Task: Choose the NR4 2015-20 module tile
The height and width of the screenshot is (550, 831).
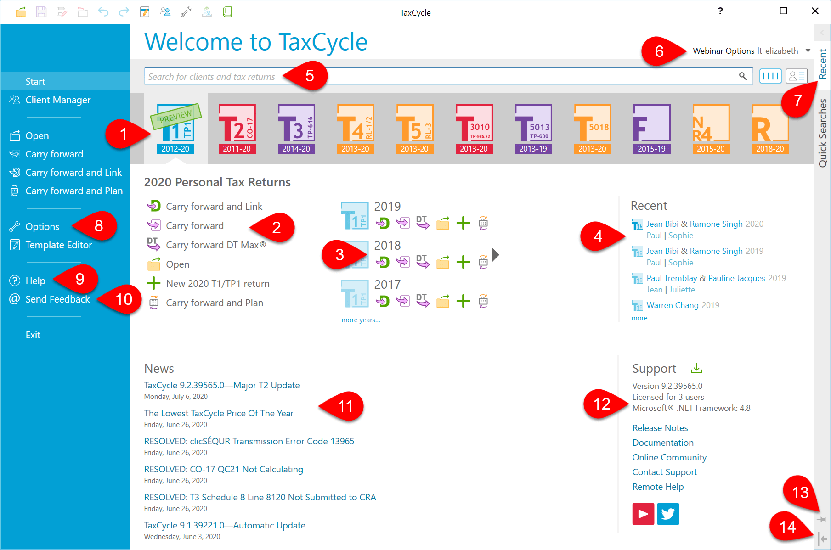Action: tap(711, 129)
